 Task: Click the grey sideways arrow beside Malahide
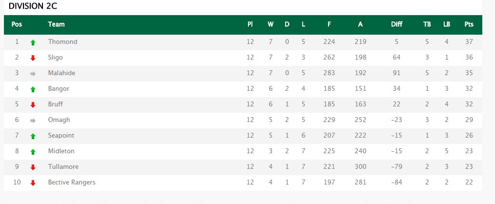coord(33,74)
